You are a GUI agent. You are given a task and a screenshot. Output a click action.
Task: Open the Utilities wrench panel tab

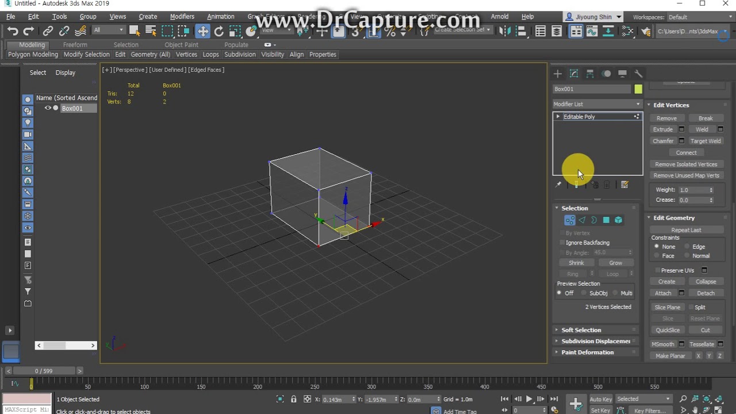[638, 74]
